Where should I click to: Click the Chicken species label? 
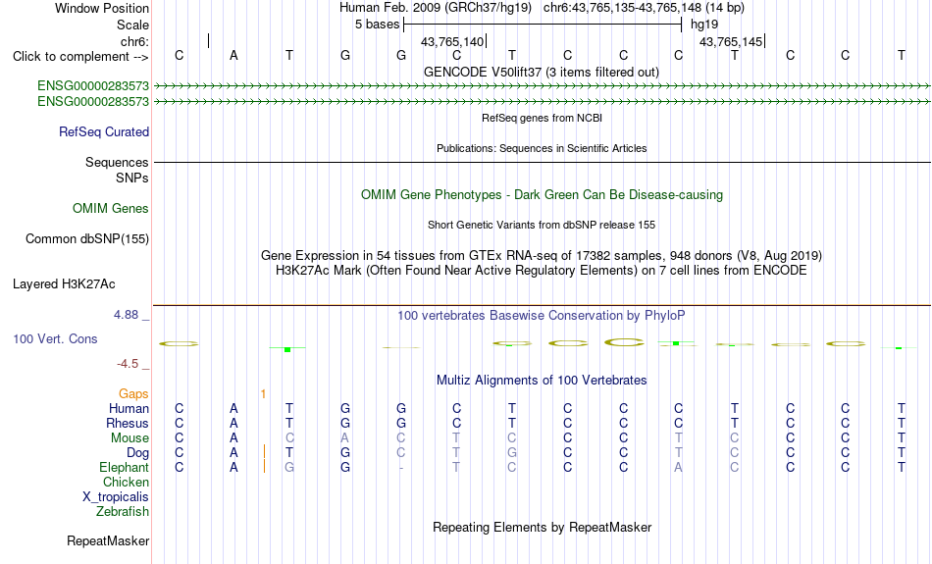pyautogui.click(x=126, y=482)
